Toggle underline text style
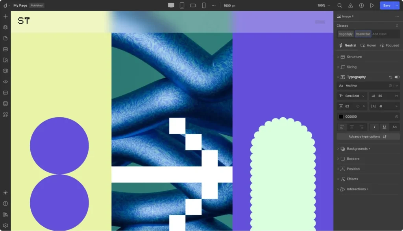Image resolution: width=403 pixels, height=231 pixels. click(x=385, y=127)
